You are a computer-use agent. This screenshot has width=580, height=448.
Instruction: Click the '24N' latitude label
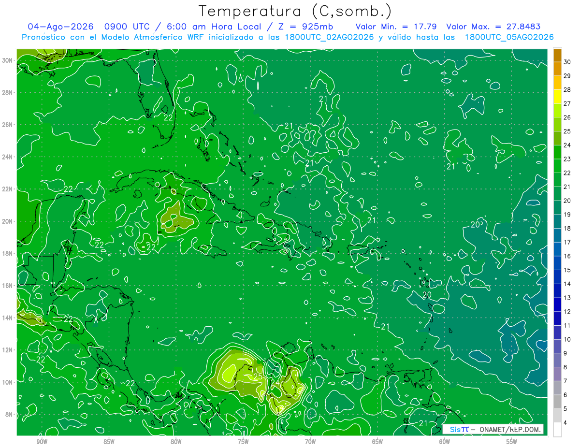7,157
